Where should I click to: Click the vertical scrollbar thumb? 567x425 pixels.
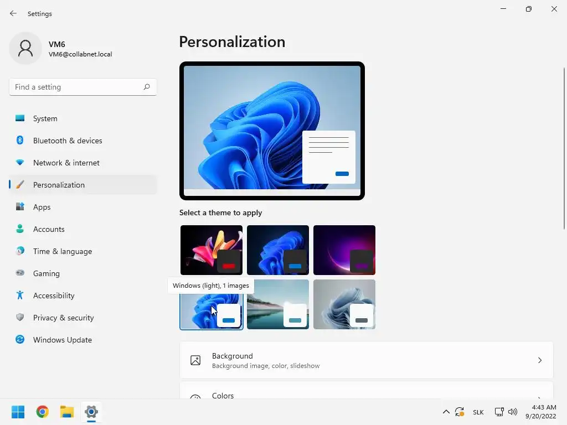point(564,148)
